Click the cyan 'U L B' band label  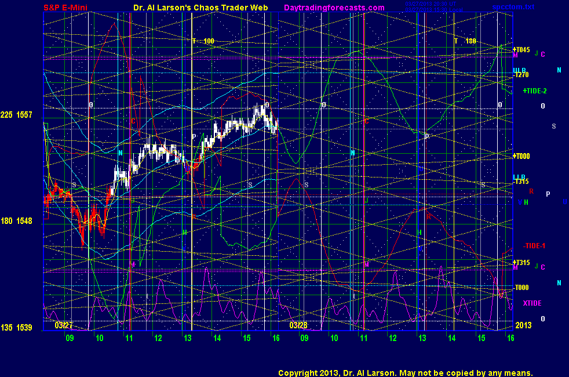[x=519, y=70]
